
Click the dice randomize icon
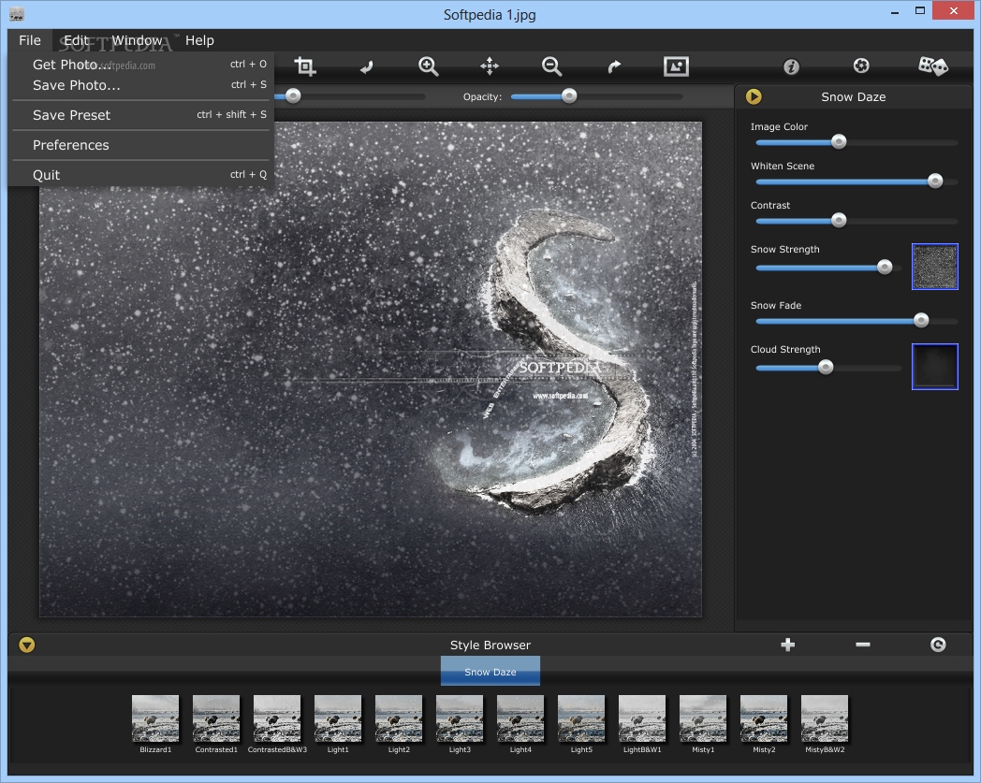(x=933, y=65)
